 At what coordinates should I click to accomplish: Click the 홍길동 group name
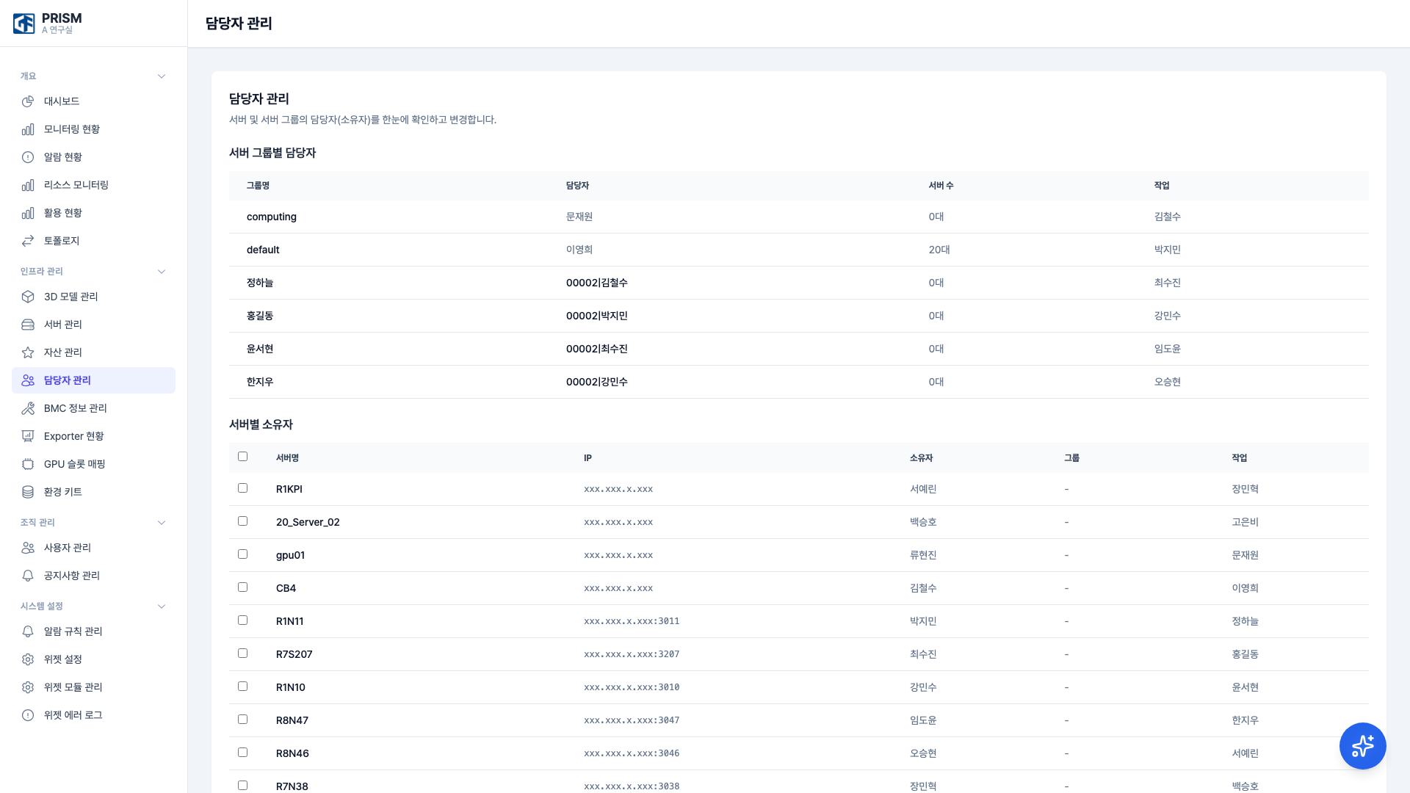[x=260, y=316]
